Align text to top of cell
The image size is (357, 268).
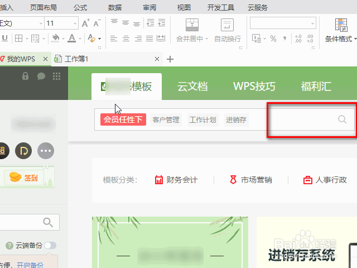tap(114, 22)
